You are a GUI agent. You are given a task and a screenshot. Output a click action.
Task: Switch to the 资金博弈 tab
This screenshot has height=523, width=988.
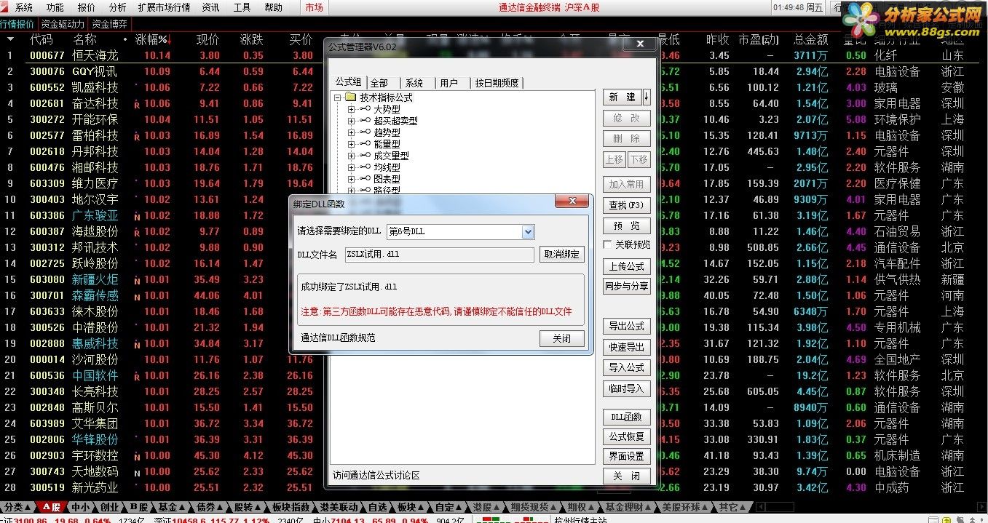pyautogui.click(x=111, y=24)
